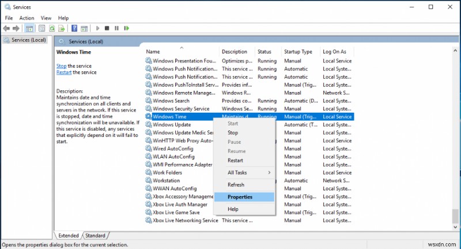Click the Stop the service link
The image size is (461, 249).
[x=62, y=66]
